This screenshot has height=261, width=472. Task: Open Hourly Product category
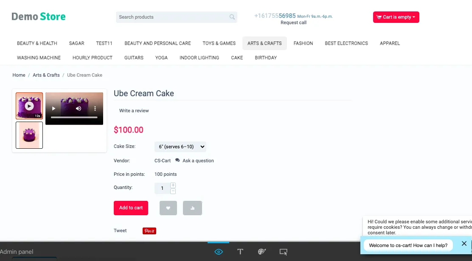coord(93,58)
